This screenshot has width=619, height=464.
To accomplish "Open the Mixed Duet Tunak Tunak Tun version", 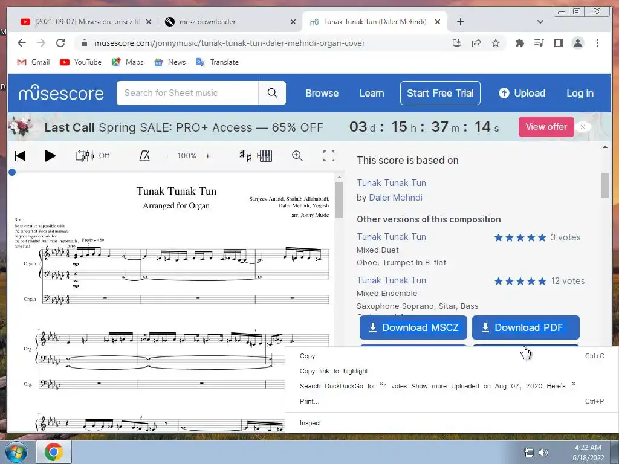I will point(391,237).
